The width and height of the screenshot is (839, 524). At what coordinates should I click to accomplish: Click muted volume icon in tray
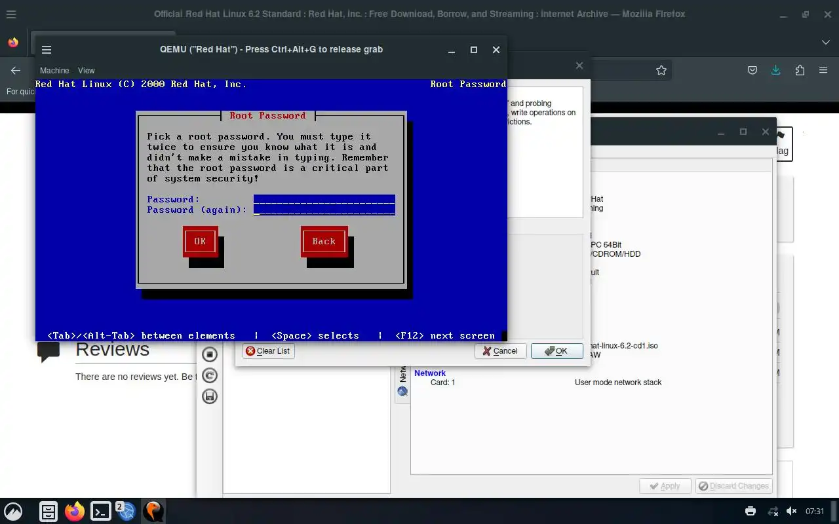(x=792, y=511)
